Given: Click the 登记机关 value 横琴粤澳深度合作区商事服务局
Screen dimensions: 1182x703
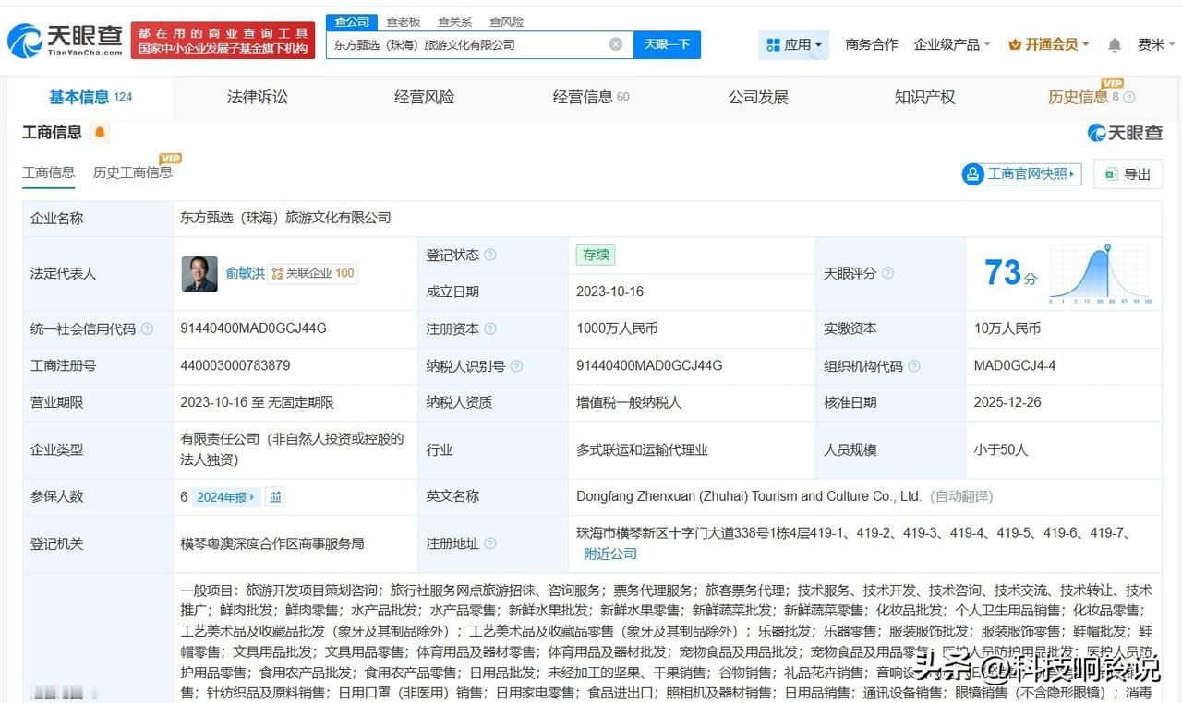Looking at the screenshot, I should (x=272, y=543).
